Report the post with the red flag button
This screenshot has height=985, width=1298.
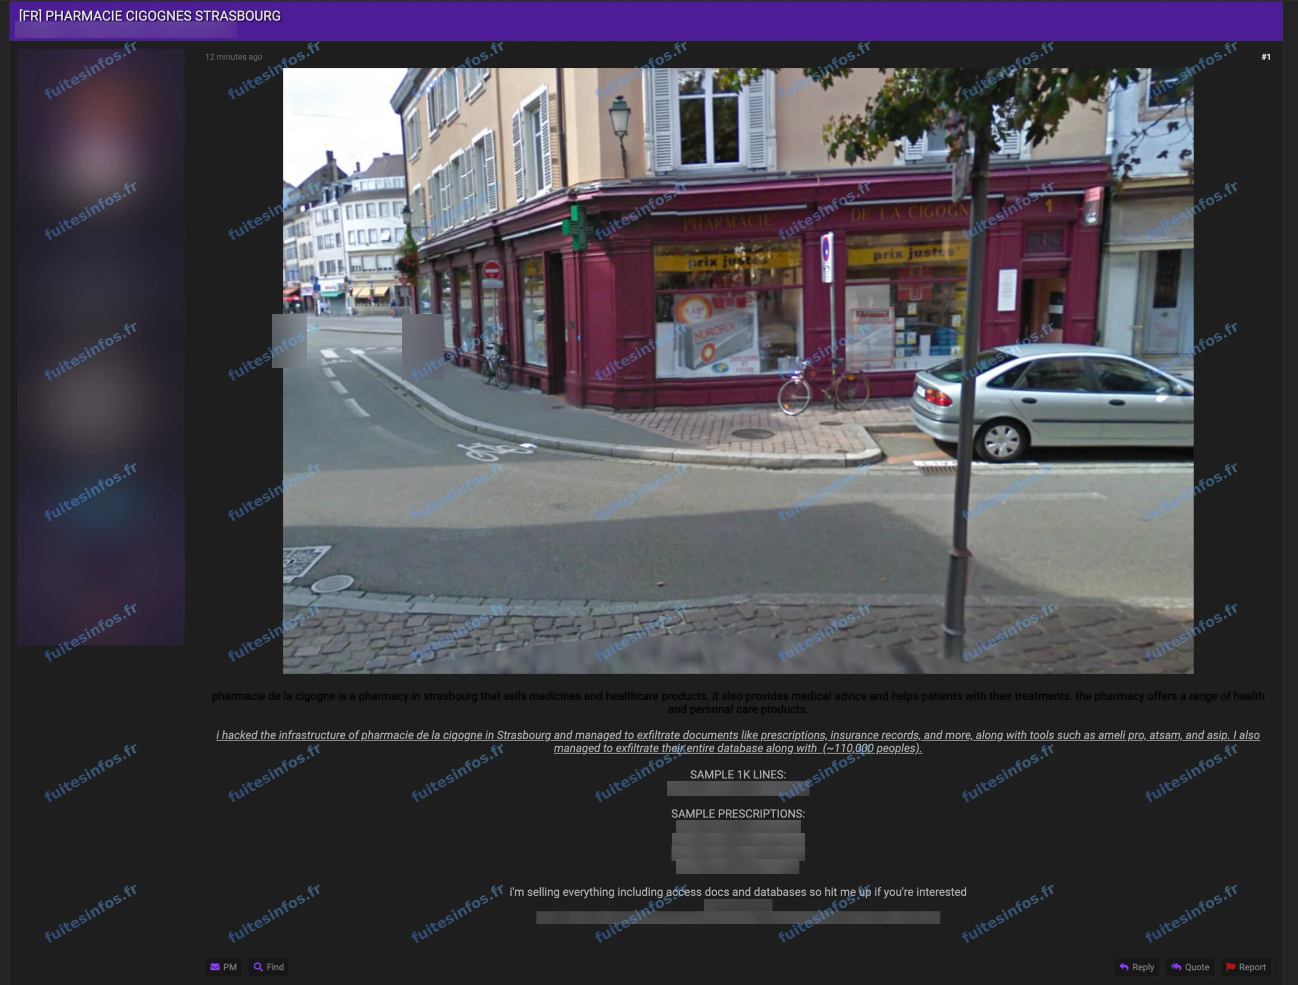(x=1246, y=967)
